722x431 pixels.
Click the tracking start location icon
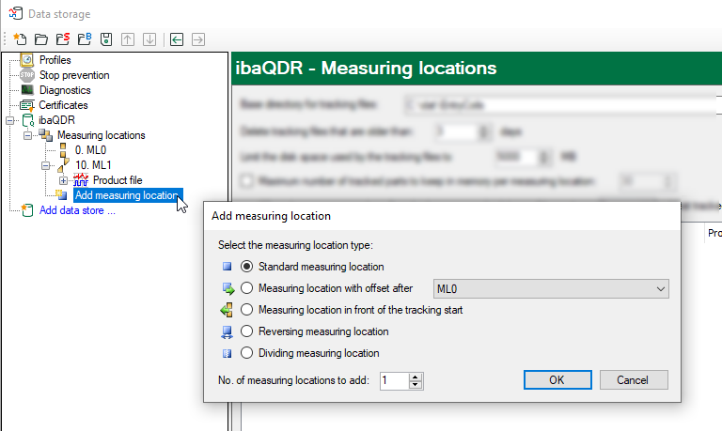(227, 310)
